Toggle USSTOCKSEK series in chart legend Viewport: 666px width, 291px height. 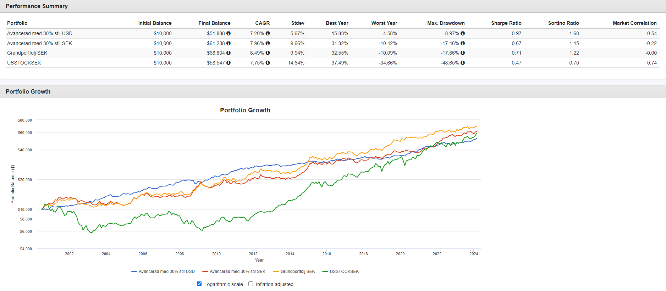click(344, 272)
